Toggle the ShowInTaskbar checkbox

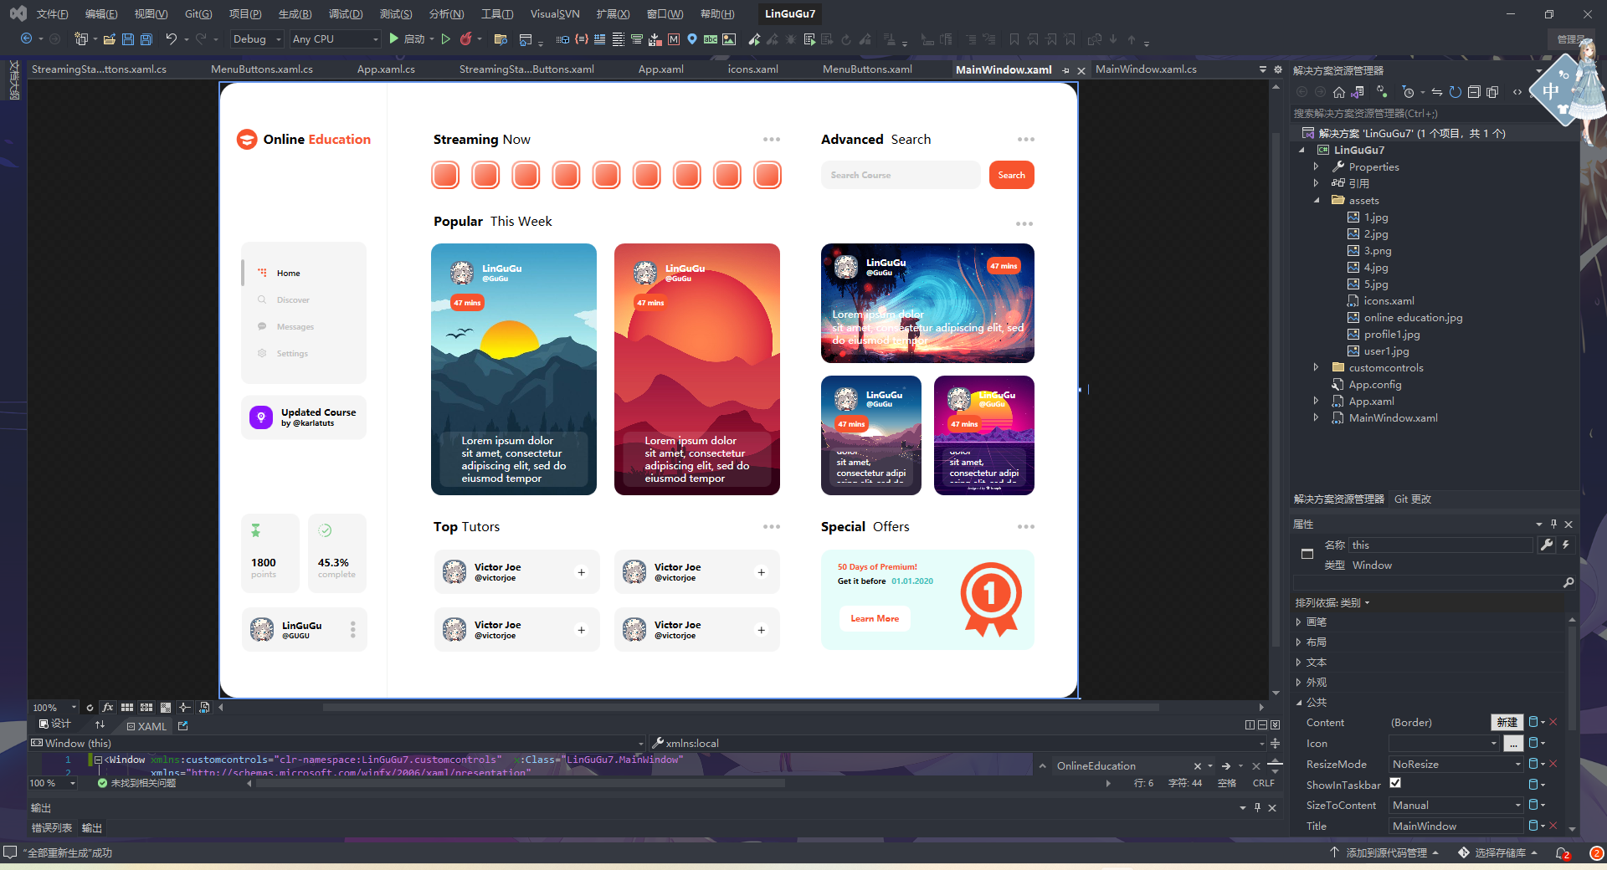[1395, 784]
